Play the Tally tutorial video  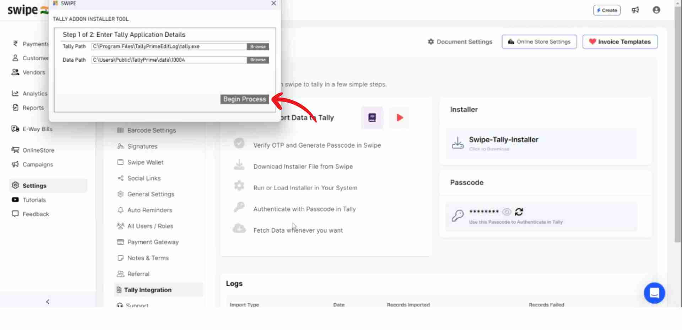point(400,117)
